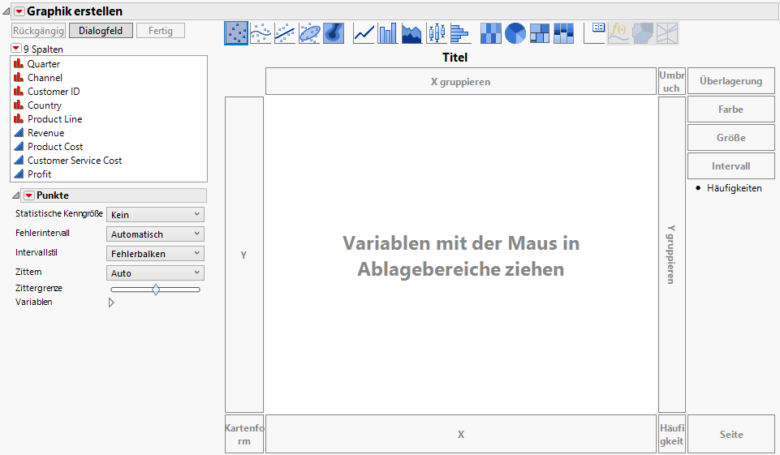Click the Dialogfeld button
Viewport: 780px width, 455px height.
(x=100, y=31)
